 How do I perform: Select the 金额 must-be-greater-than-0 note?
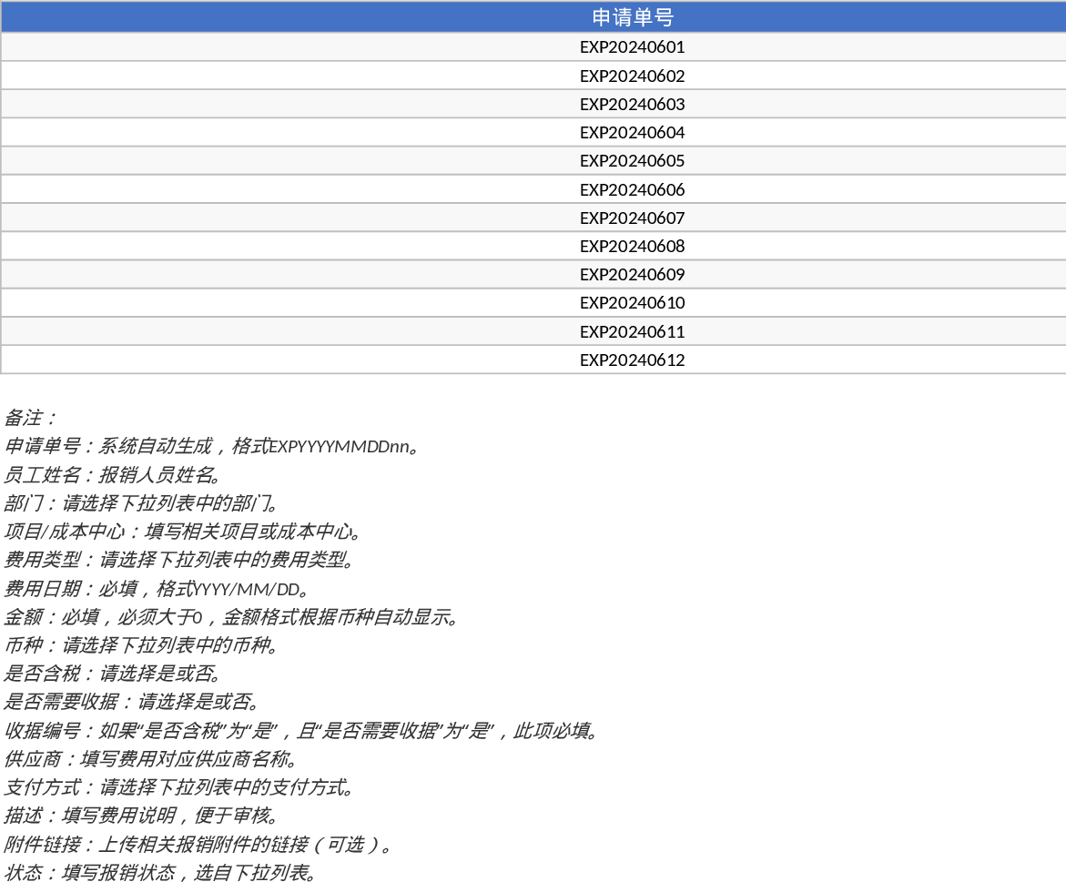(x=231, y=617)
